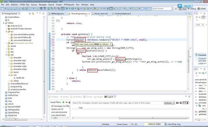The width and height of the screenshot is (208, 127).
Task: Open the Window menu
Action: (85, 5)
